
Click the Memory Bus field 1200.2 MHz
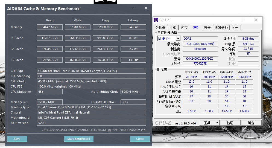[49, 102]
